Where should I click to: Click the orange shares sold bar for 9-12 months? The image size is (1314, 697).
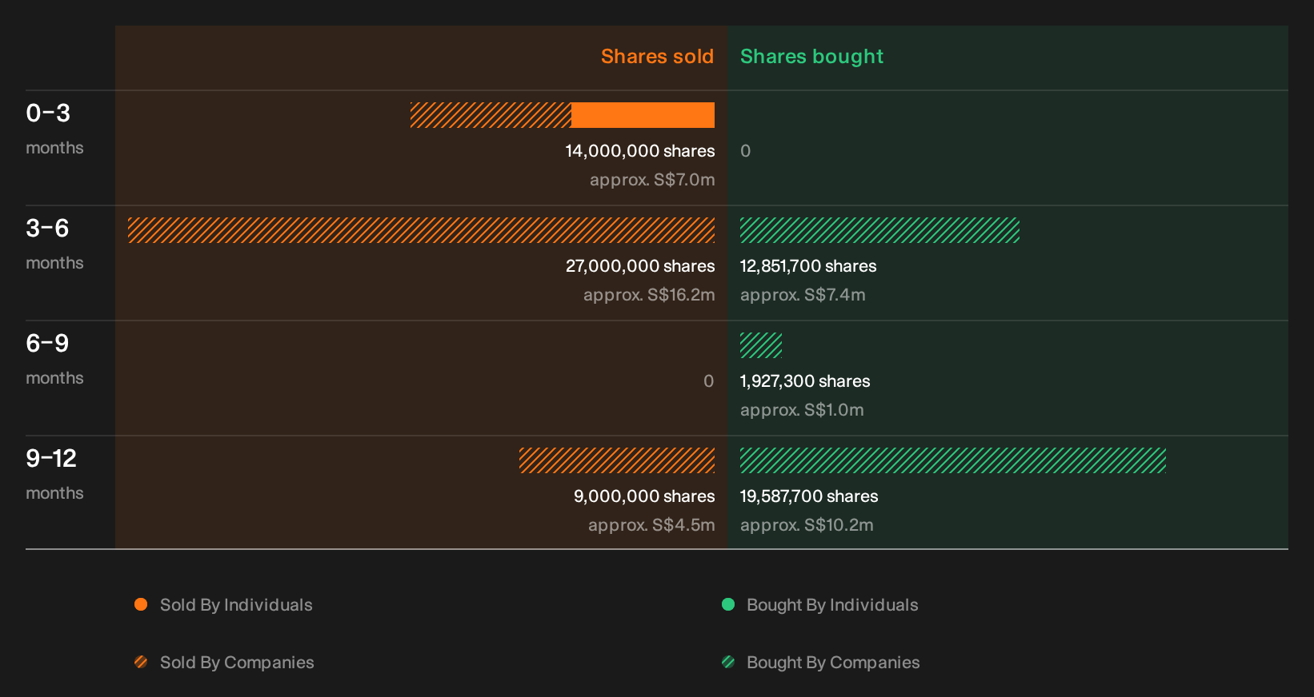click(x=617, y=460)
